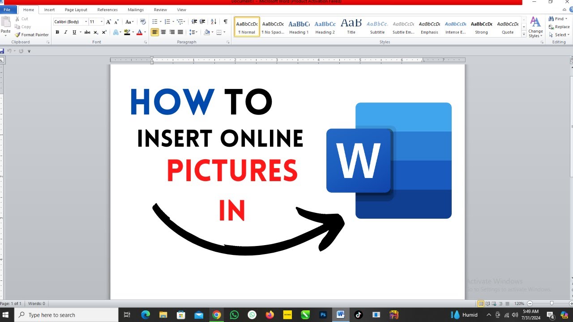Apply the Intense Emphasis style

456,27
